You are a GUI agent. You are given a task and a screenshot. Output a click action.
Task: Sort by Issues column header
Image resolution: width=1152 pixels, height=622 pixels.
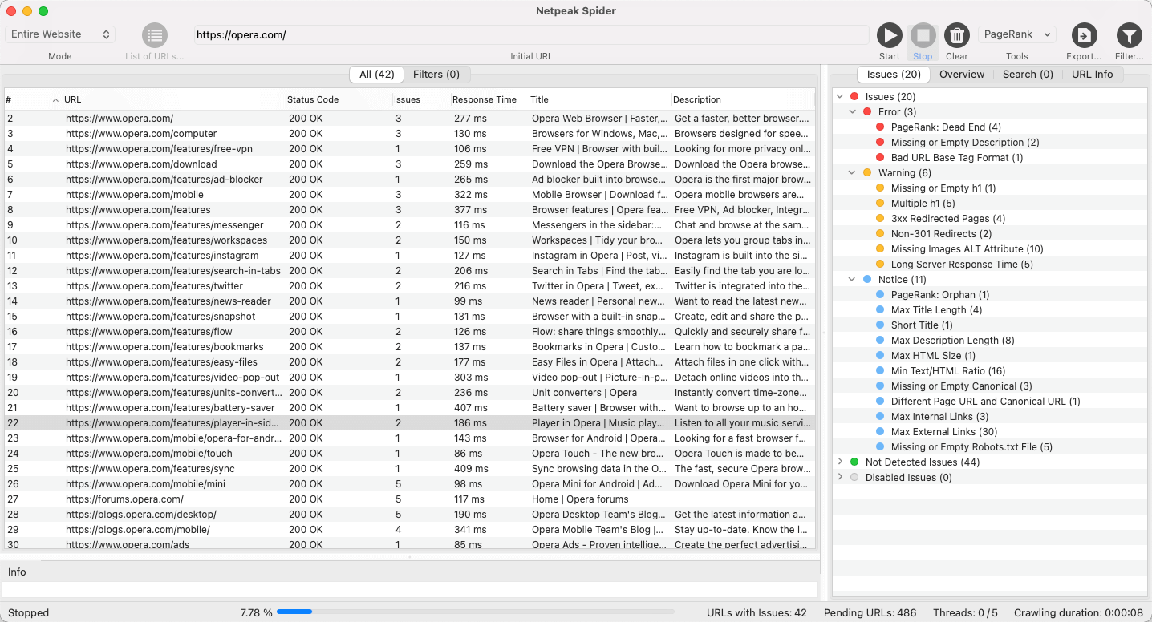coord(420,99)
